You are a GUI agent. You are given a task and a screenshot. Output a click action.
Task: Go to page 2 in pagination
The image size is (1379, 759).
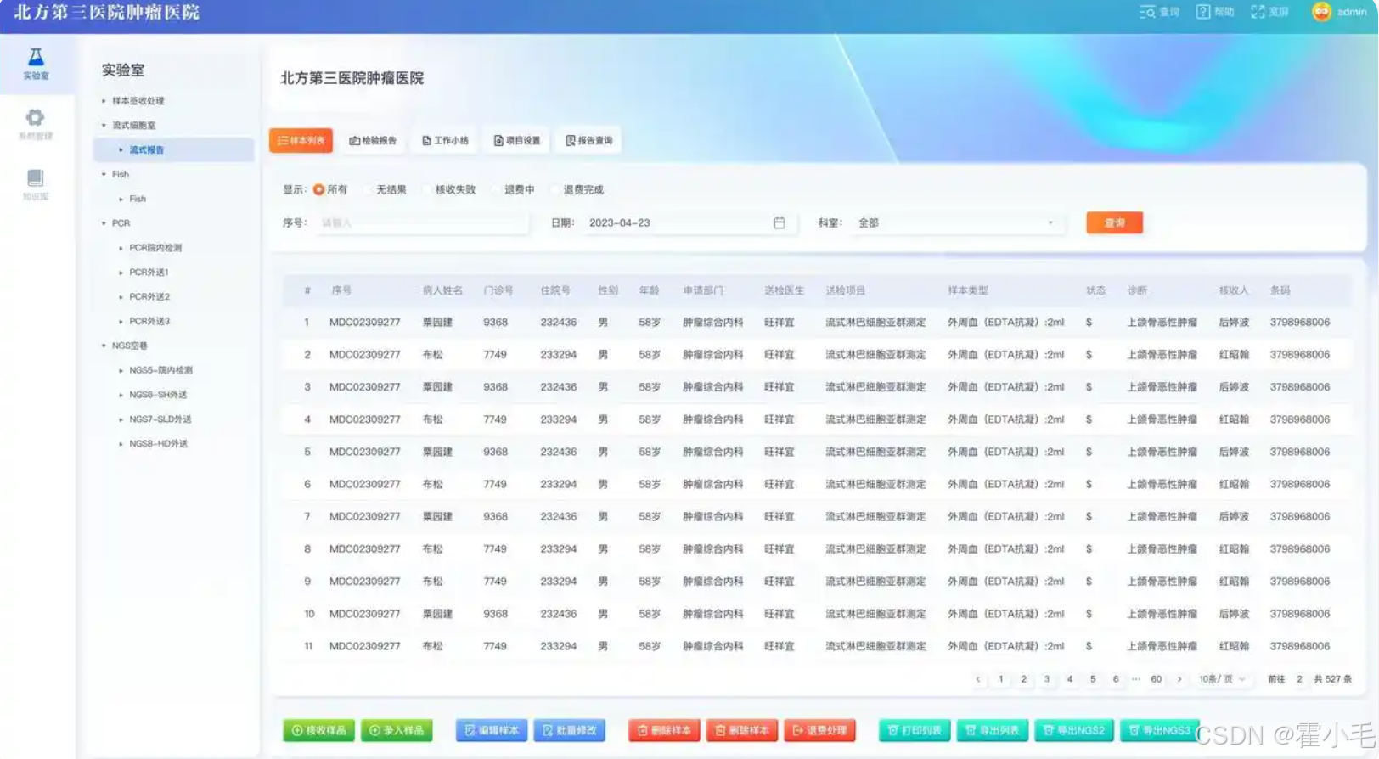1024,679
